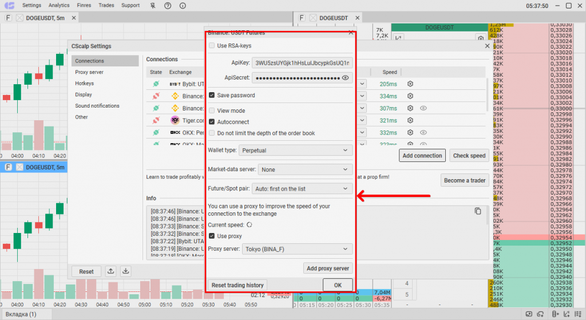
Task: Enable the Use RSA-keys checkbox
Action: point(212,46)
